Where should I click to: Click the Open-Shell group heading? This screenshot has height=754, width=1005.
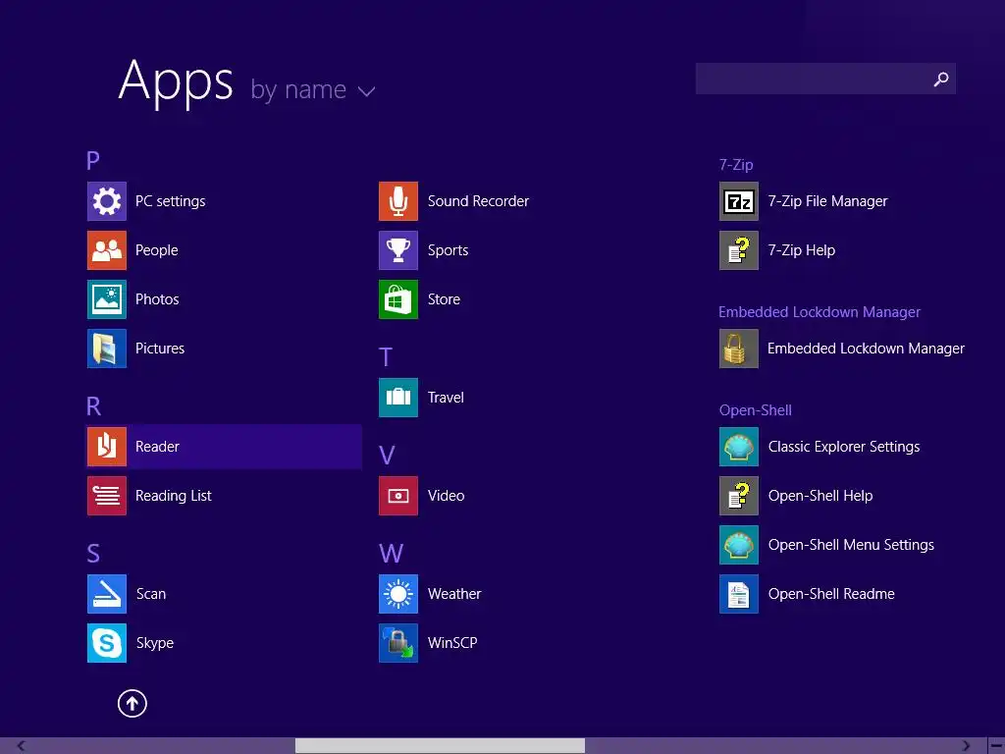coord(755,410)
